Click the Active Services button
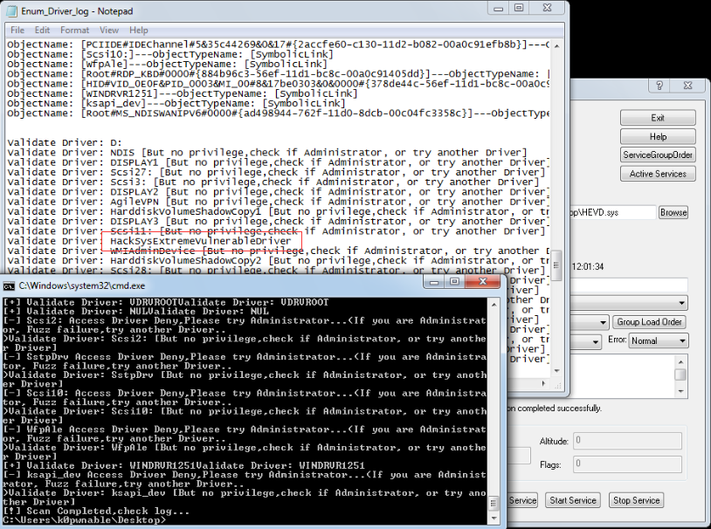This screenshot has width=711, height=529. [x=658, y=174]
